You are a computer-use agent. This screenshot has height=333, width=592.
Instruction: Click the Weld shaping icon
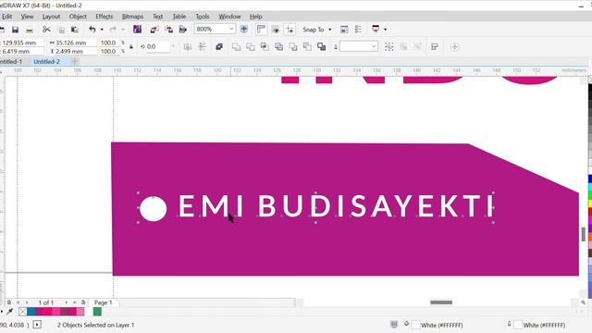237,47
